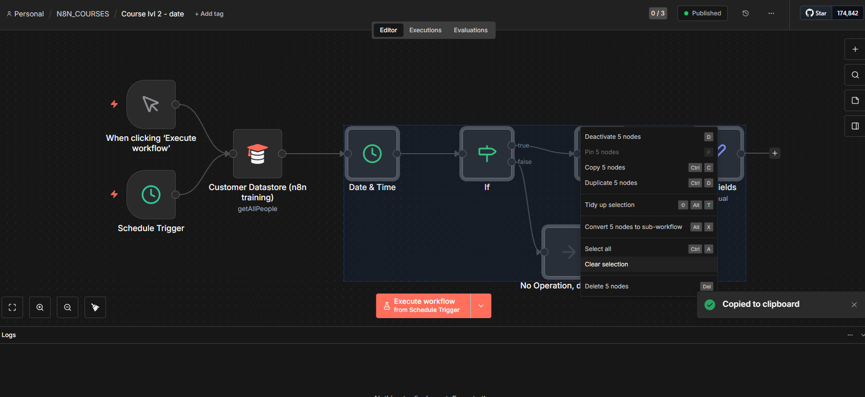Expand the Execute workflow trigger dropdown

[481, 306]
